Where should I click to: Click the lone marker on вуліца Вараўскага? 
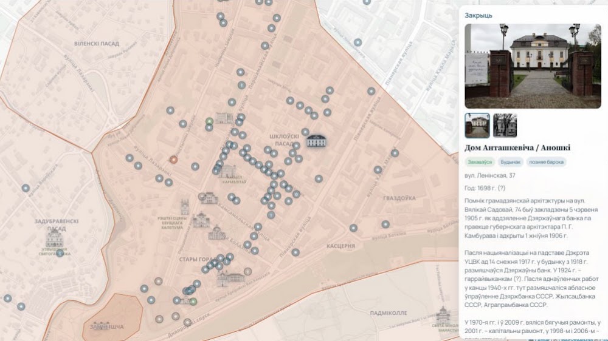[x=26, y=188]
